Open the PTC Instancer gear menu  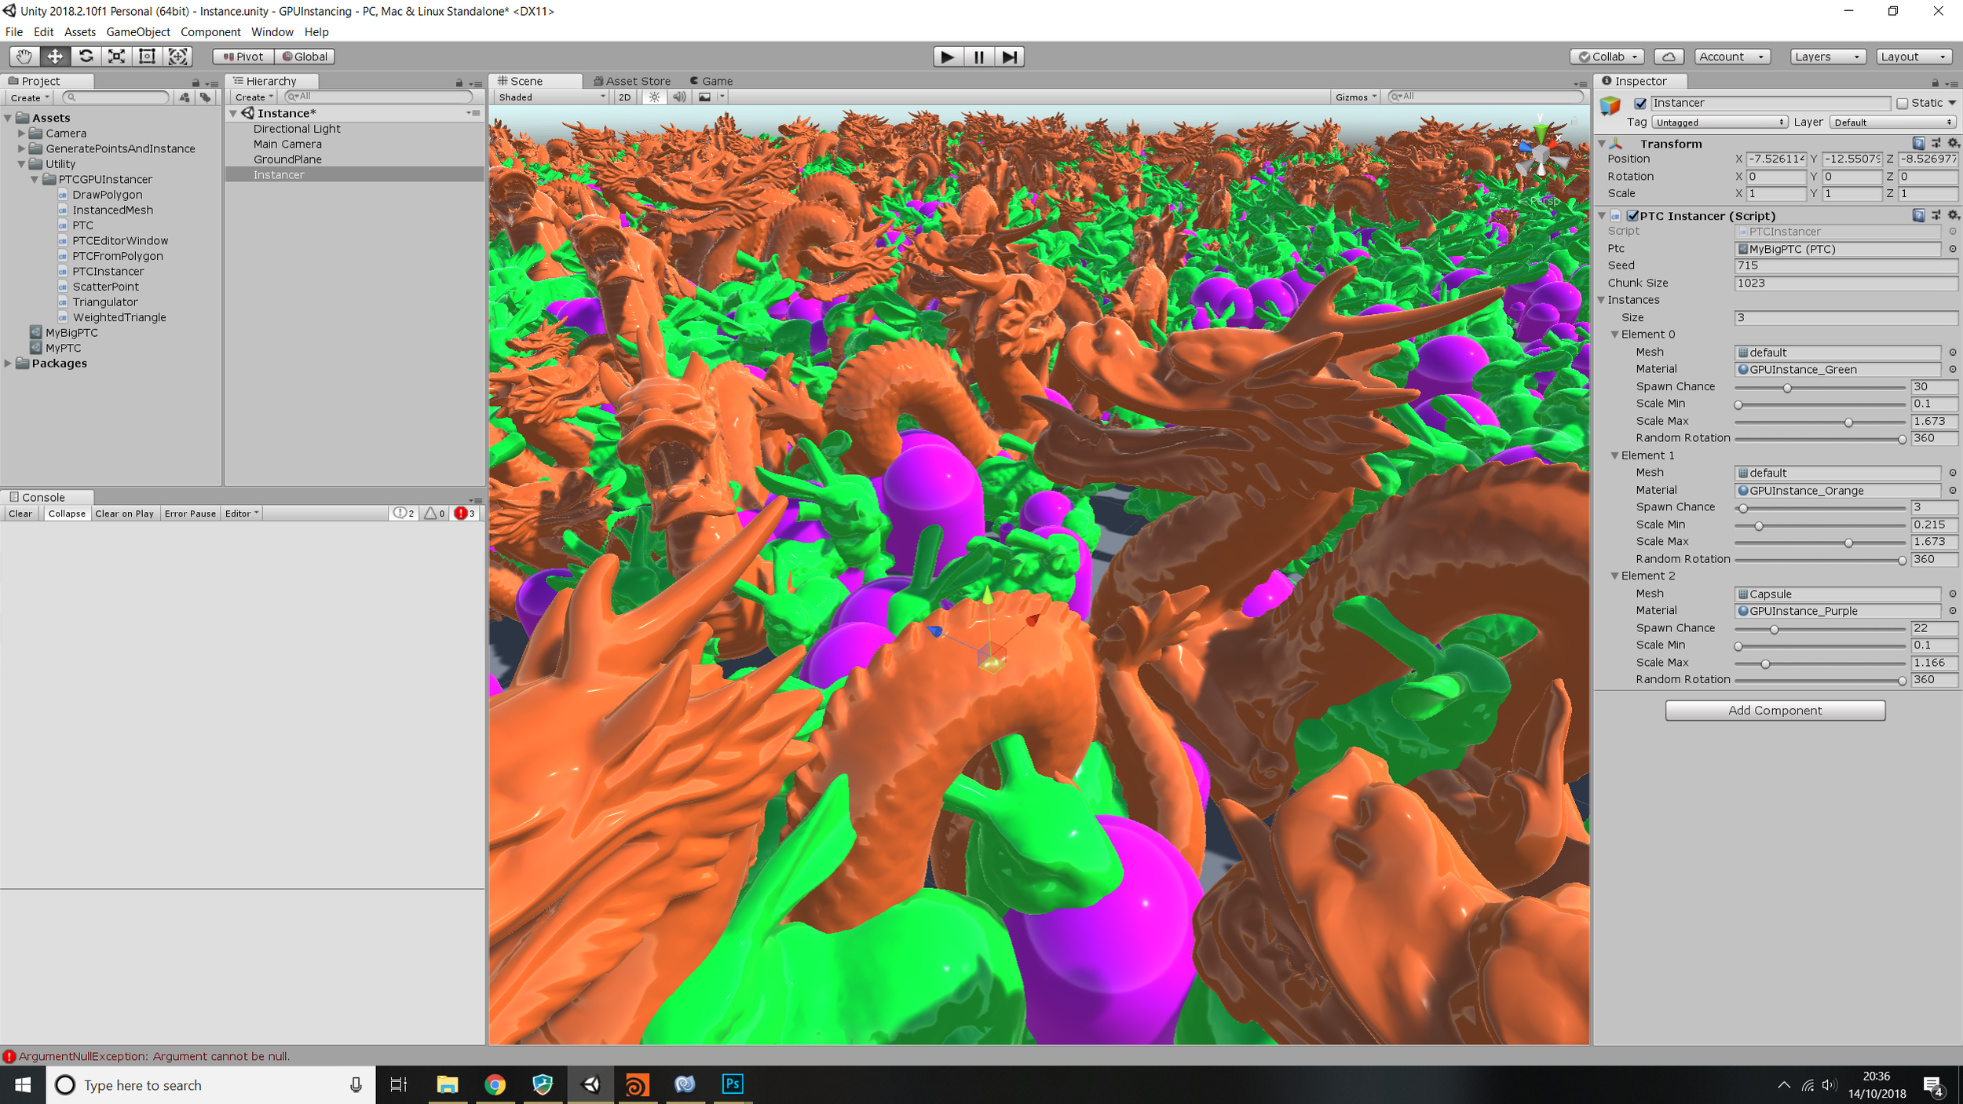tap(1954, 215)
